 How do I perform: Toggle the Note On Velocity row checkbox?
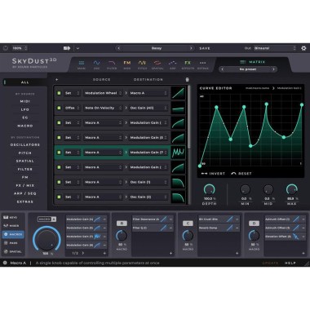click(x=59, y=108)
